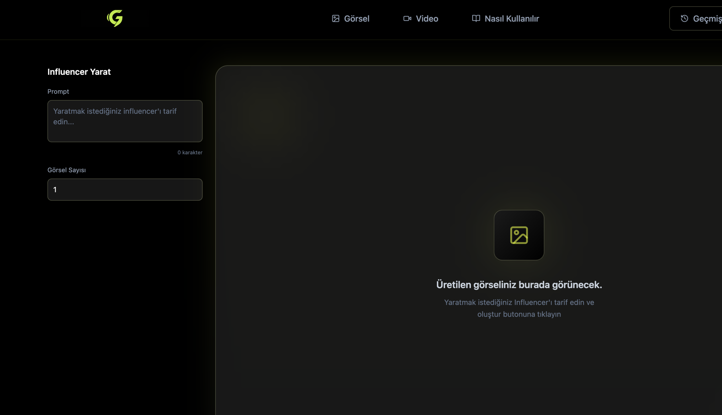Open the Görsel tab
Image resolution: width=722 pixels, height=415 pixels.
(356, 19)
